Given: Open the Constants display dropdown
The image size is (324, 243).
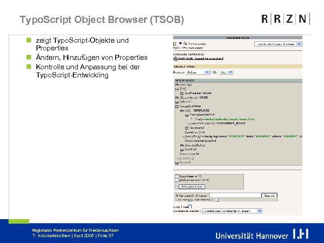Looking at the screenshot, I should (x=232, y=211).
